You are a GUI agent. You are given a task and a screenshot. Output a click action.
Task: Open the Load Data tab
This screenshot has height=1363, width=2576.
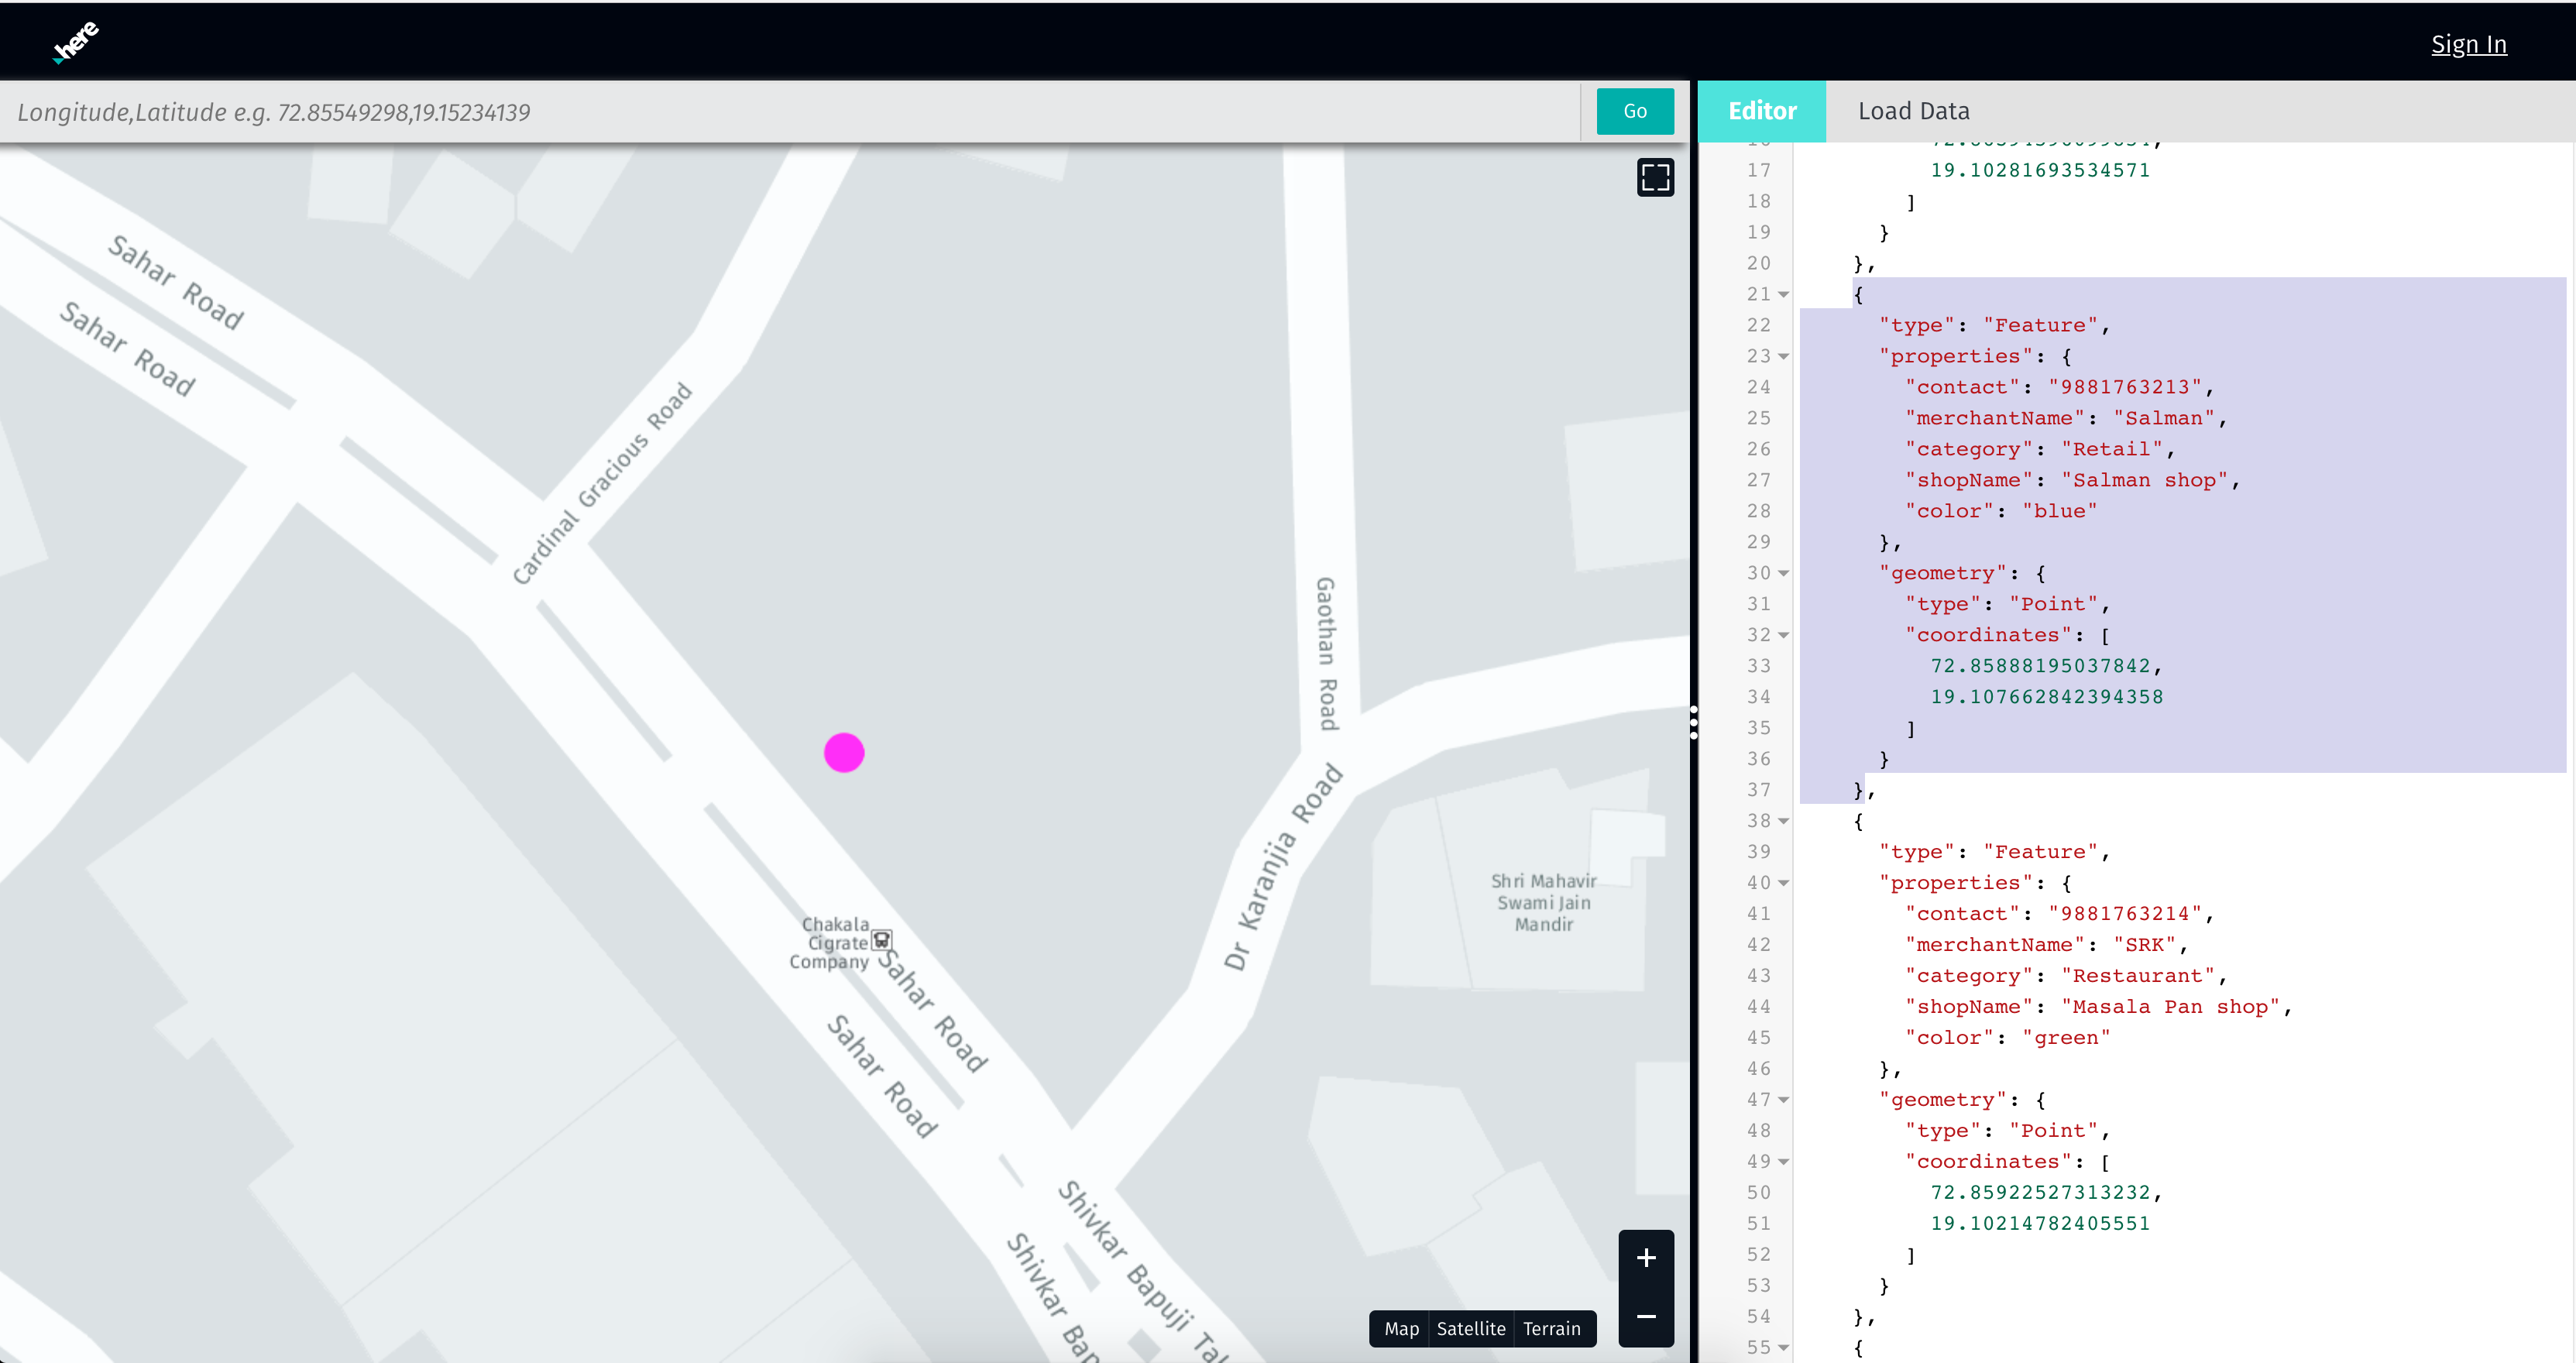tap(1913, 111)
